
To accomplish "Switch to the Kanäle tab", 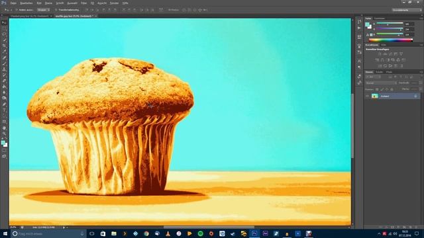I will coord(379,72).
